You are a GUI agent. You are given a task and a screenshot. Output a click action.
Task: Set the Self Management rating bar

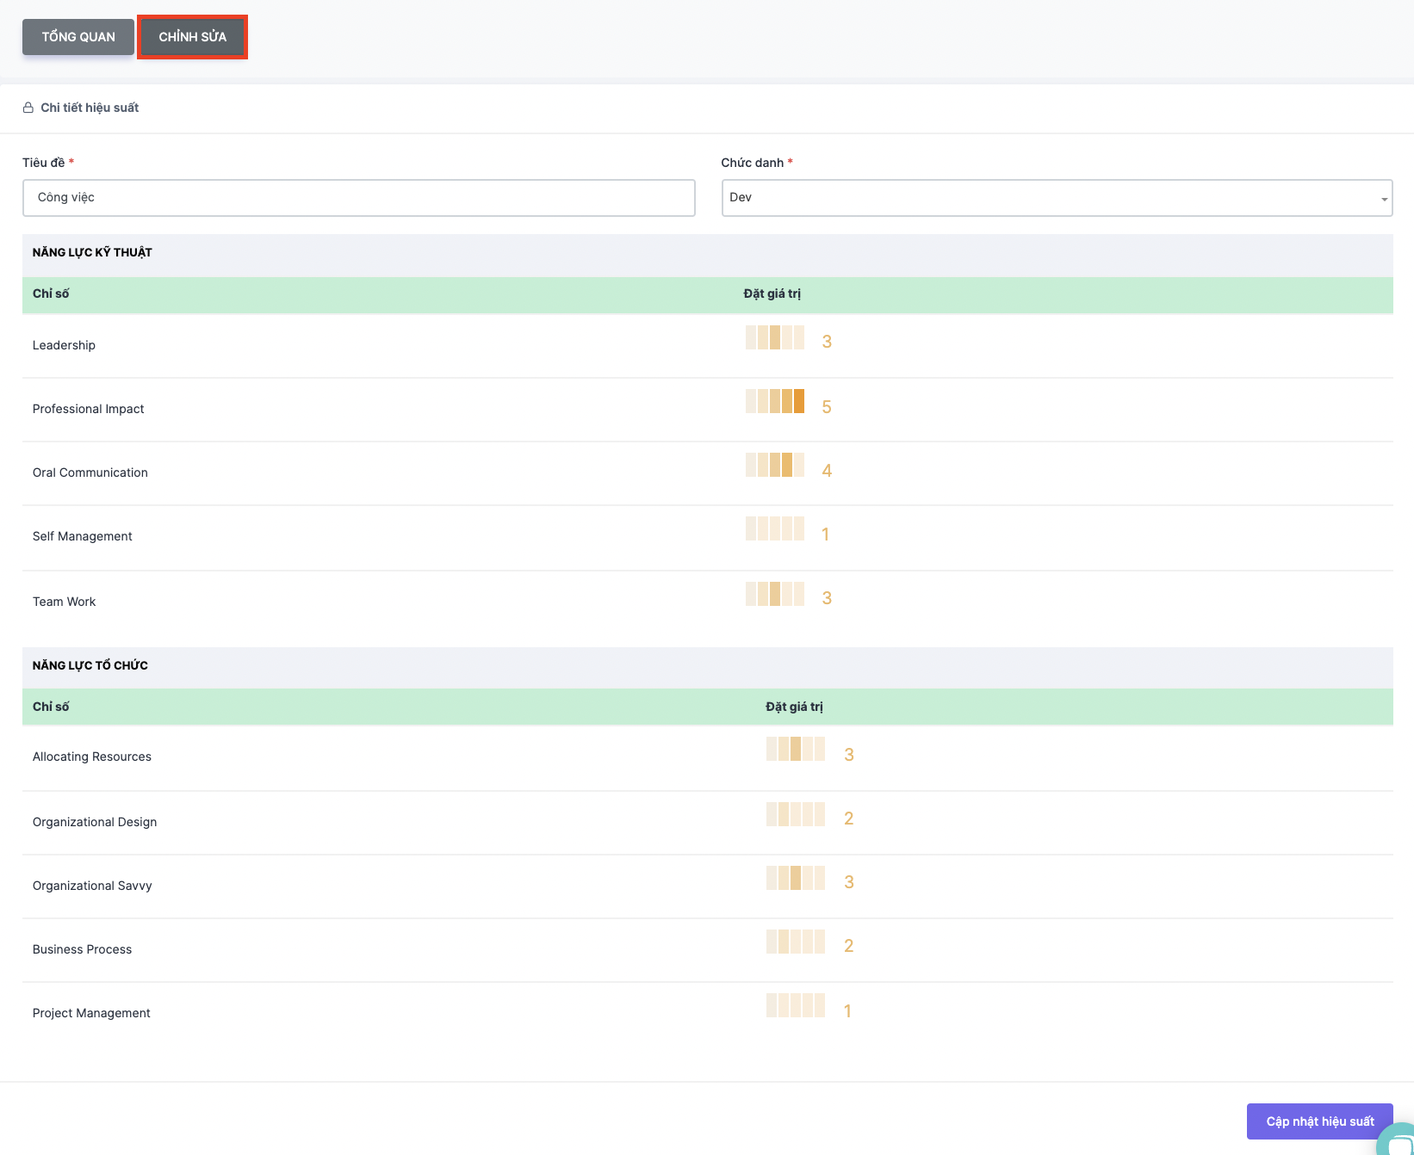point(775,528)
